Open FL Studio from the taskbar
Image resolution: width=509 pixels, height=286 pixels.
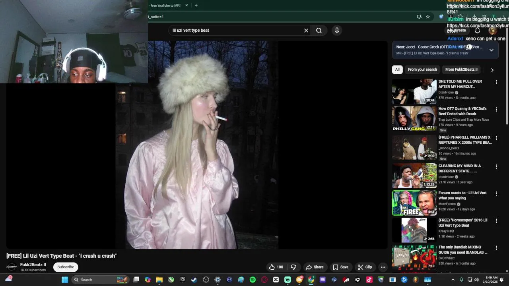(x=416, y=280)
